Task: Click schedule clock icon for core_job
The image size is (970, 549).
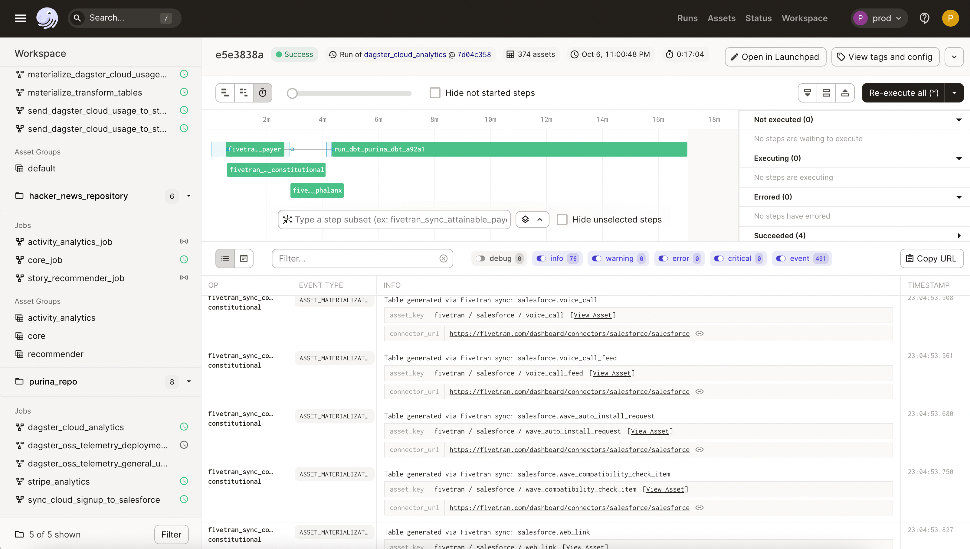Action: point(184,259)
